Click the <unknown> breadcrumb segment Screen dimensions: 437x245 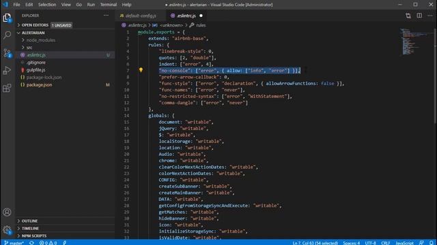pyautogui.click(x=171, y=25)
